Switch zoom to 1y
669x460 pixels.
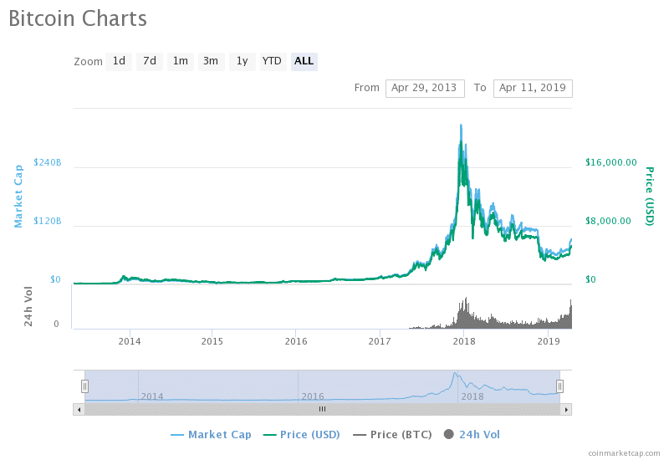click(x=243, y=61)
